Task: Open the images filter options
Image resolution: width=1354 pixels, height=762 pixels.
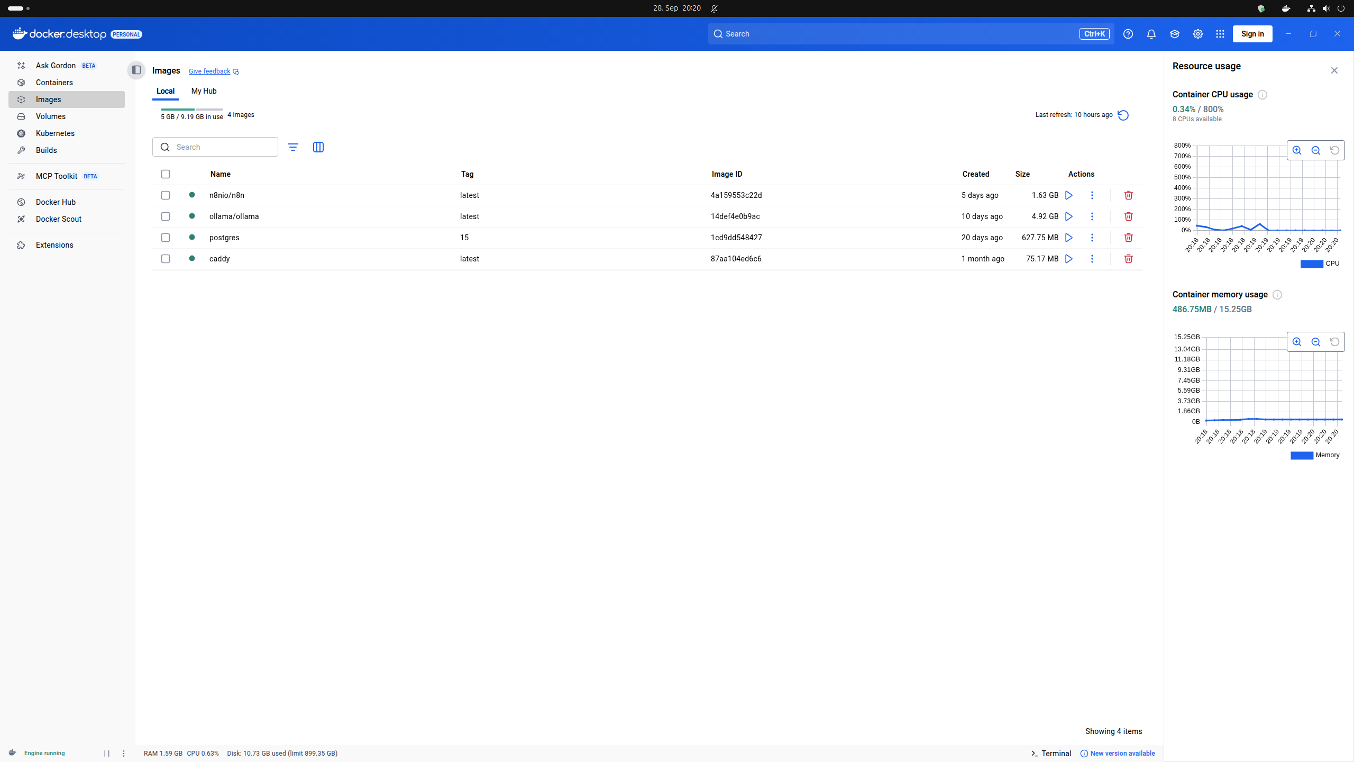Action: (x=294, y=147)
